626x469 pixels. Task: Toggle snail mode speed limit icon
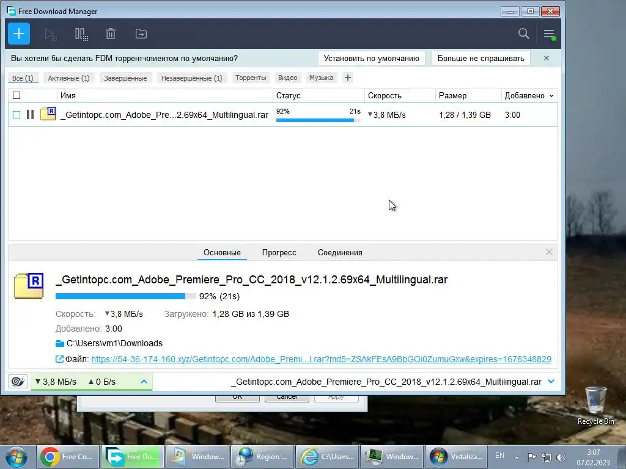pyautogui.click(x=18, y=382)
